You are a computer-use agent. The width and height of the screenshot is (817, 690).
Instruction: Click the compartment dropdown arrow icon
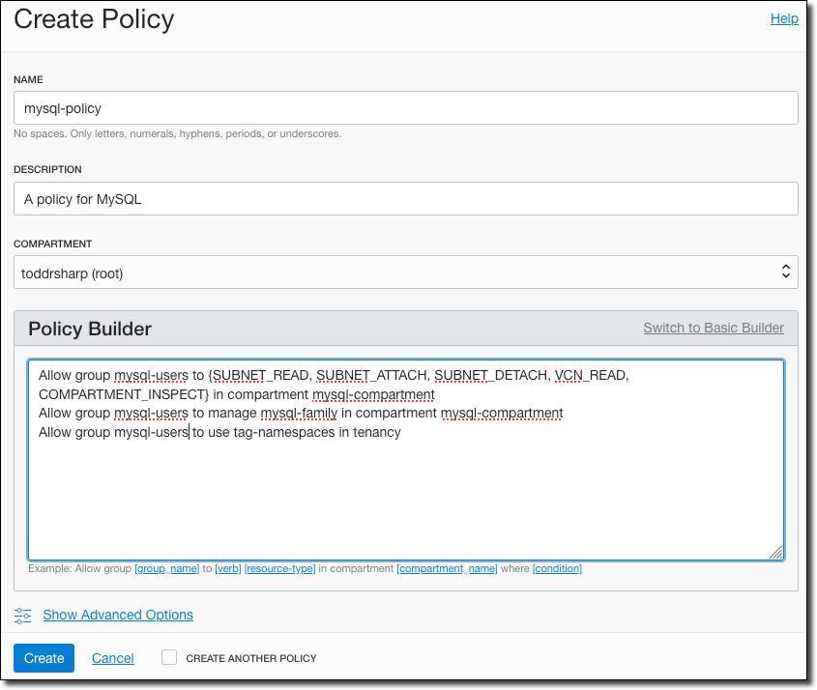[785, 273]
